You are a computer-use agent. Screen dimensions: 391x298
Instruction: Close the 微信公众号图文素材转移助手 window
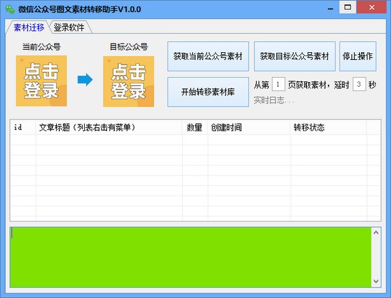coord(371,7)
